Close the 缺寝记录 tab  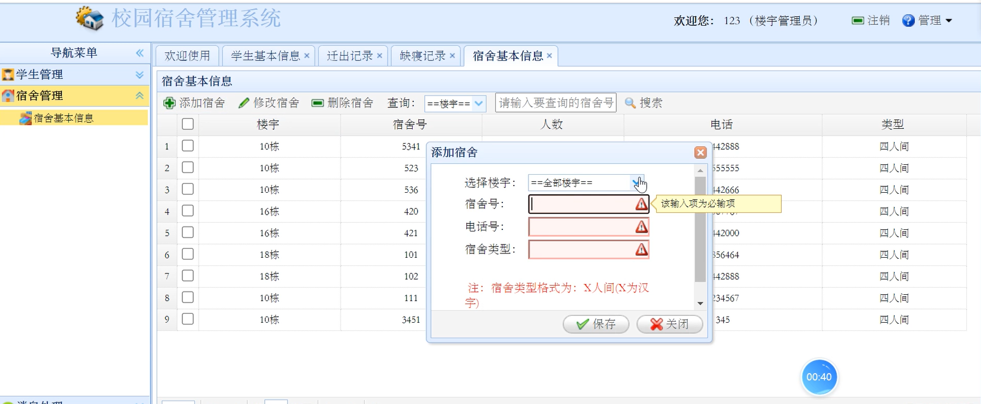coord(452,56)
